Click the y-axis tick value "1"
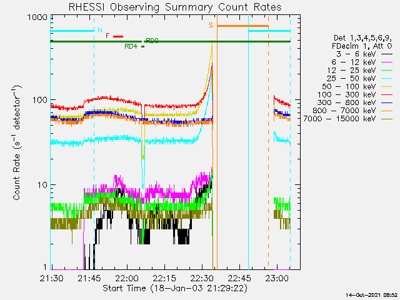400x300 pixels. (46, 267)
